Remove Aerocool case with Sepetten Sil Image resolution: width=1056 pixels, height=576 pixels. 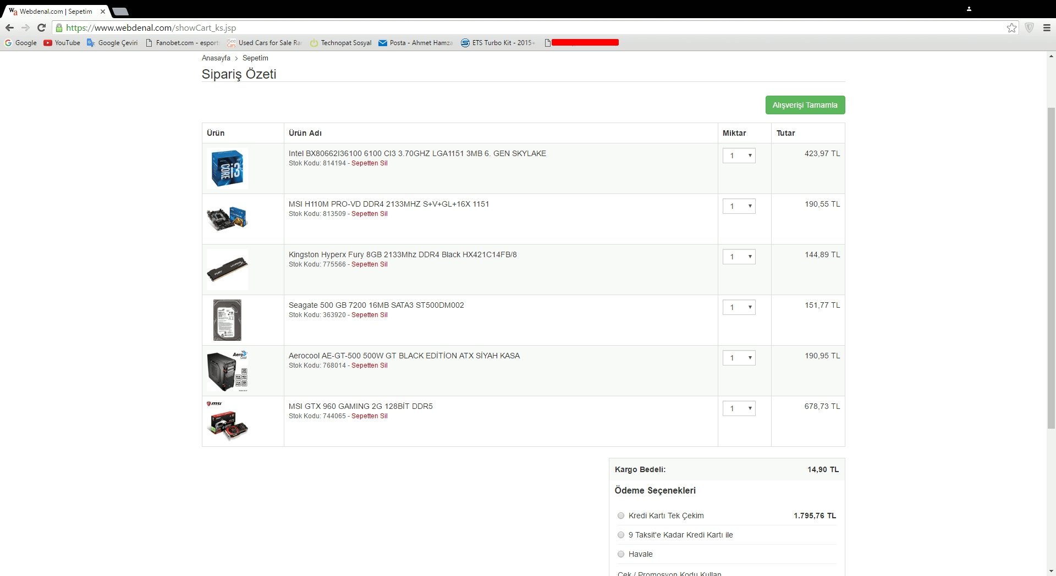370,365
